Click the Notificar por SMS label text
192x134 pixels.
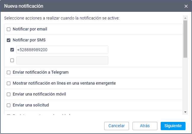coord(29,40)
